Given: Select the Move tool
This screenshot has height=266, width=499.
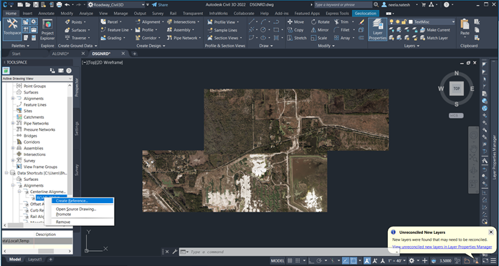Looking at the screenshot, I should (295, 22).
